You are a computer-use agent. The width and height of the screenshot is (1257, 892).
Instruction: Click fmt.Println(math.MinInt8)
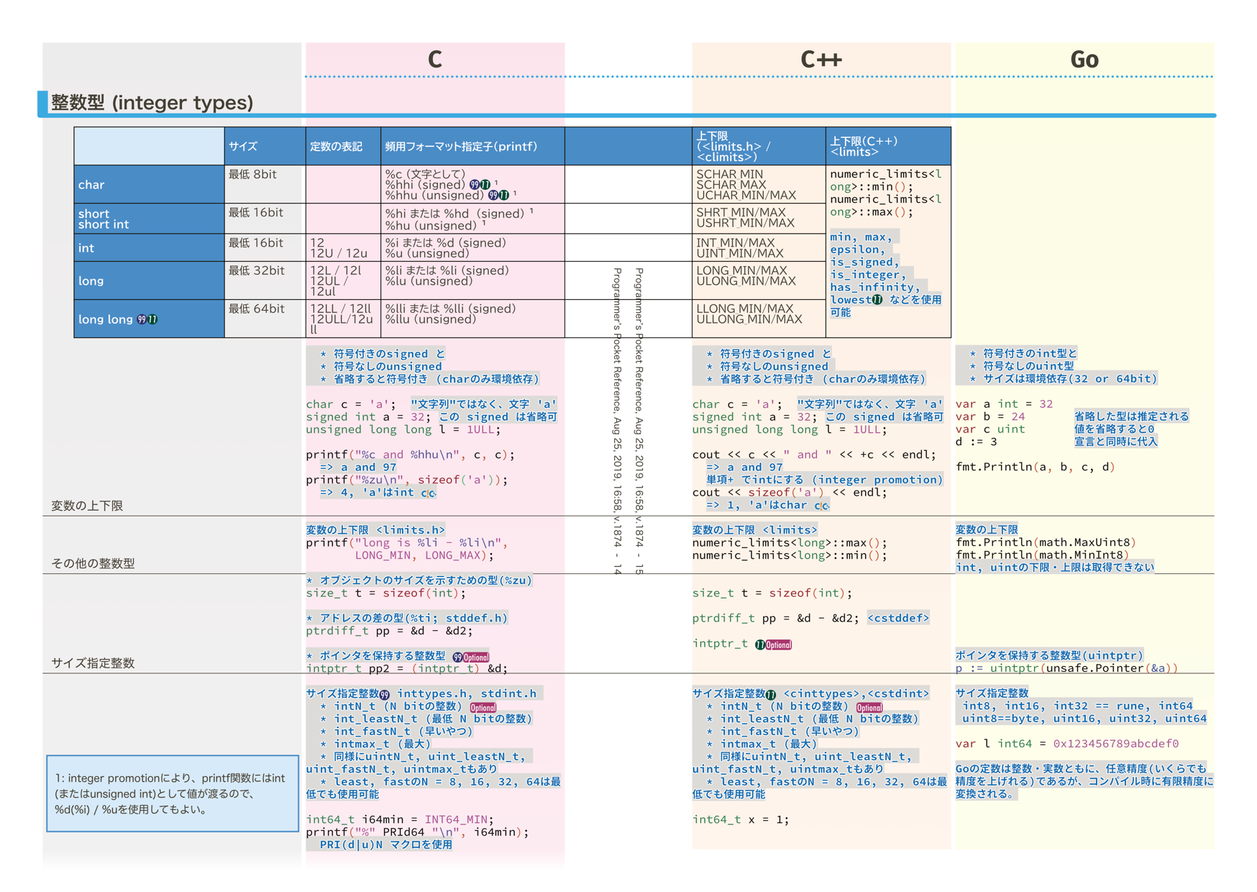click(1042, 555)
